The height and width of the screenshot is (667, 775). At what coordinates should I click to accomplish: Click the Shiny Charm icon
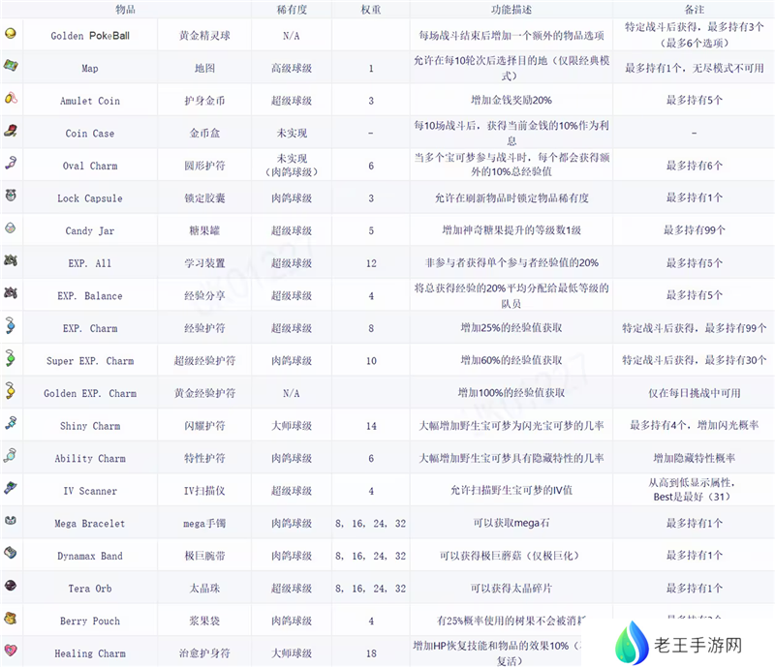[x=10, y=423]
